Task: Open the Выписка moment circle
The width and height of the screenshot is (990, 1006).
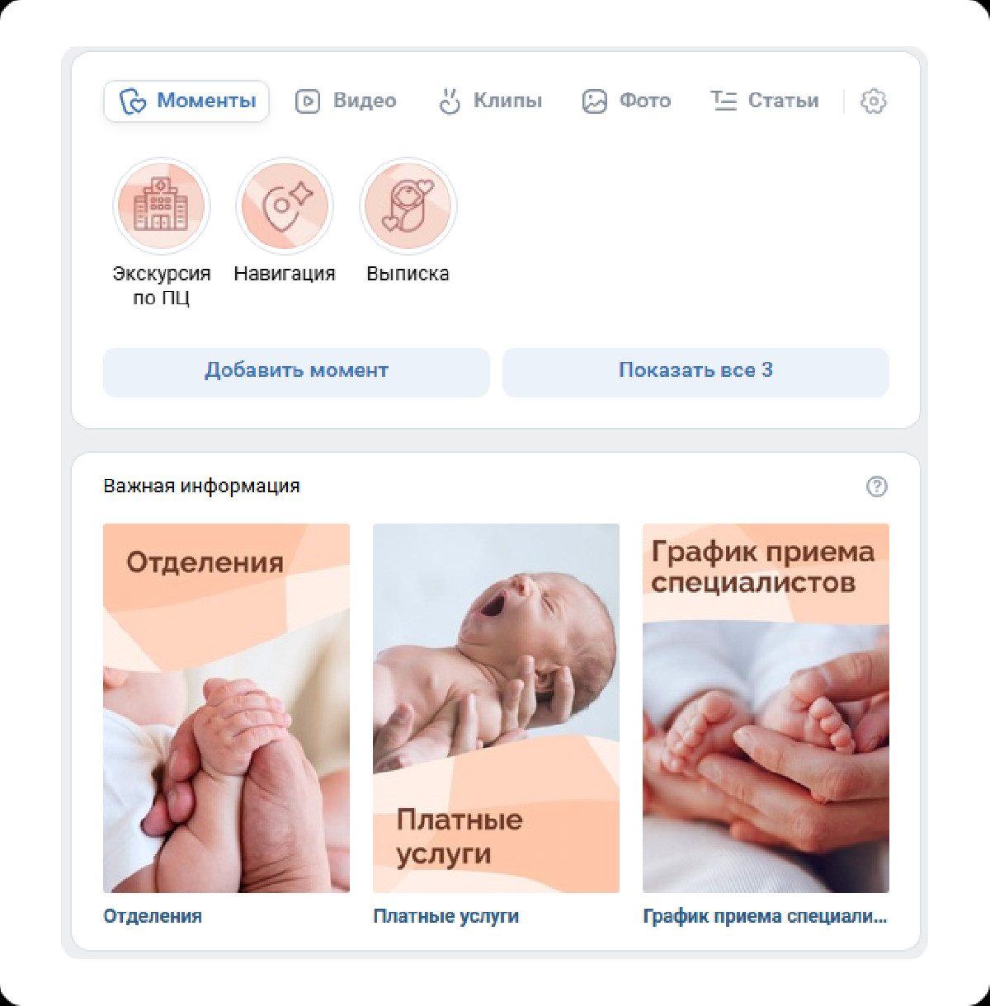Action: (x=408, y=206)
